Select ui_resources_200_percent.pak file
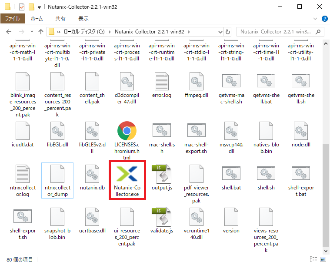 pos(127,227)
